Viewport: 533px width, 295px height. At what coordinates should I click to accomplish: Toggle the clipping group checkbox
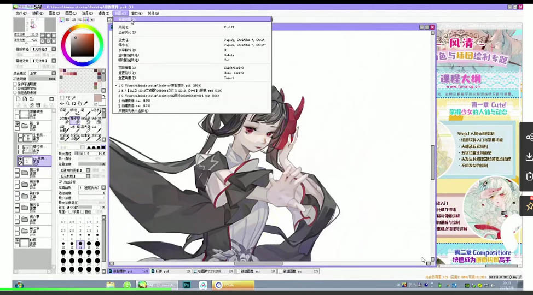(x=15, y=88)
